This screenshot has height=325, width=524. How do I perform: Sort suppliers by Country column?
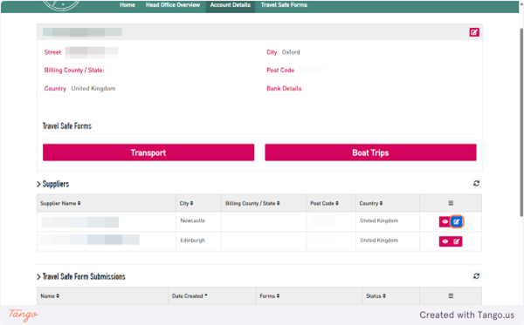coord(371,203)
